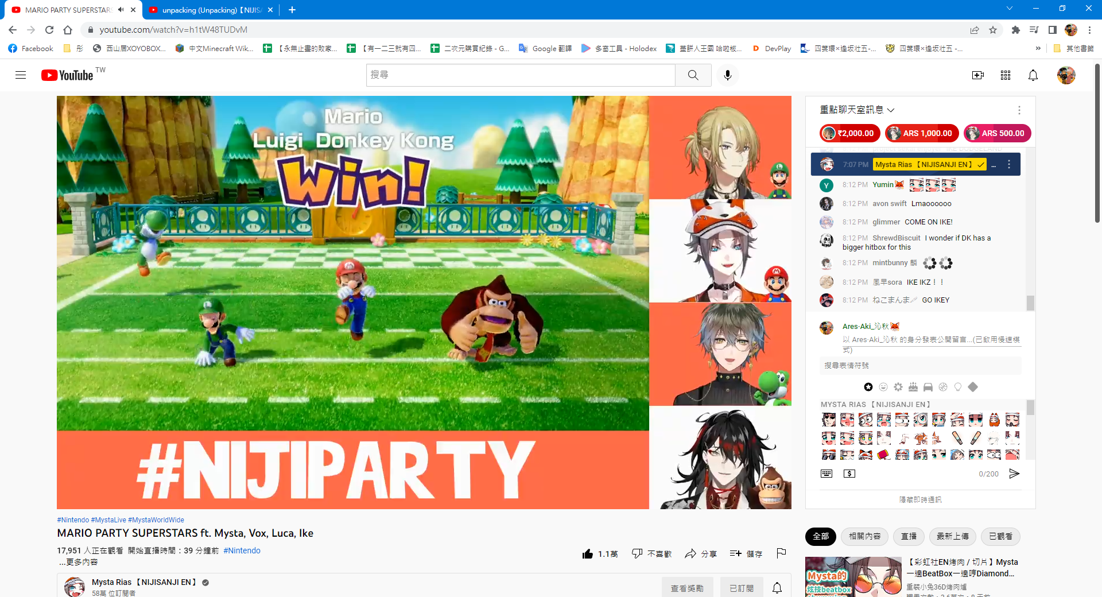Select the flower nature emoji category
1102x597 pixels.
(x=898, y=387)
